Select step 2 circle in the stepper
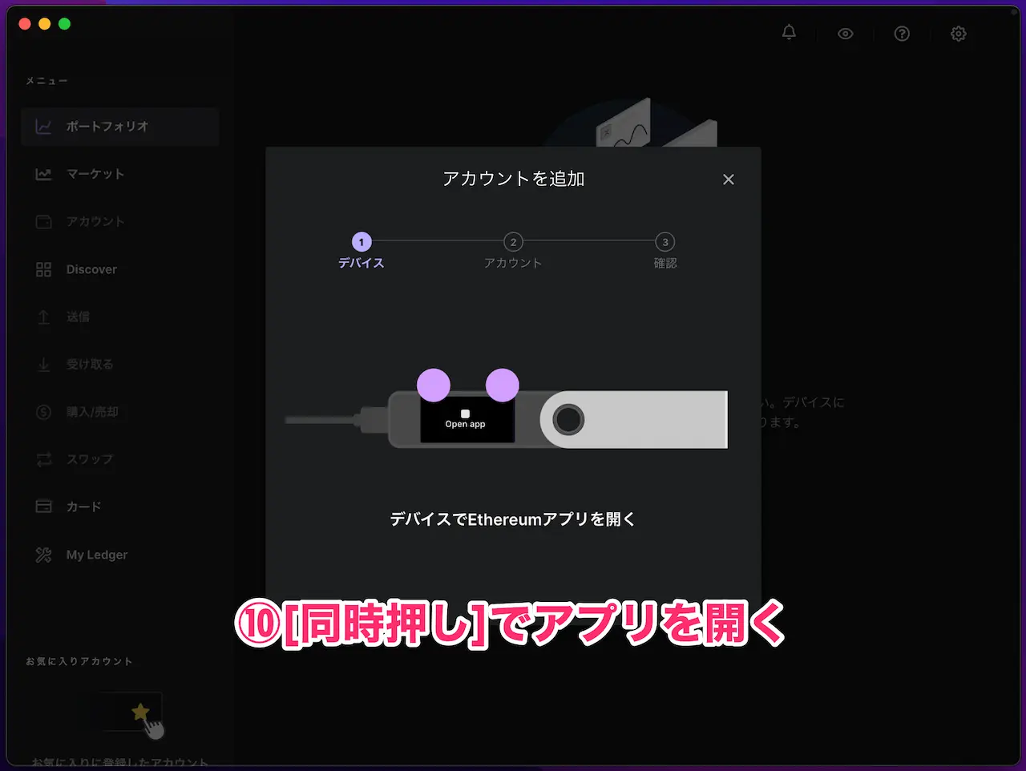1026x771 pixels. point(513,242)
